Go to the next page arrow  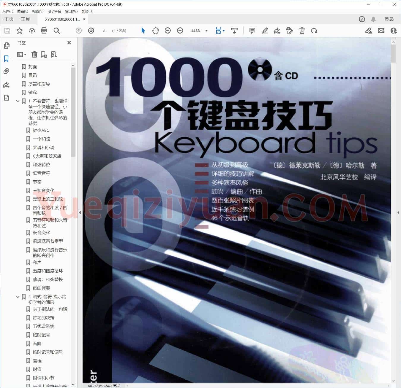(x=91, y=31)
